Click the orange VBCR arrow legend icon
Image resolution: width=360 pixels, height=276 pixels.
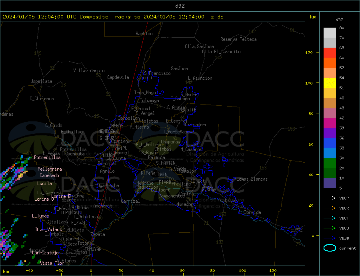click(330, 208)
